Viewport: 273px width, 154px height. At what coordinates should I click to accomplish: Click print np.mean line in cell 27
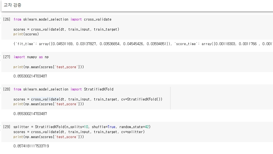[48, 67]
